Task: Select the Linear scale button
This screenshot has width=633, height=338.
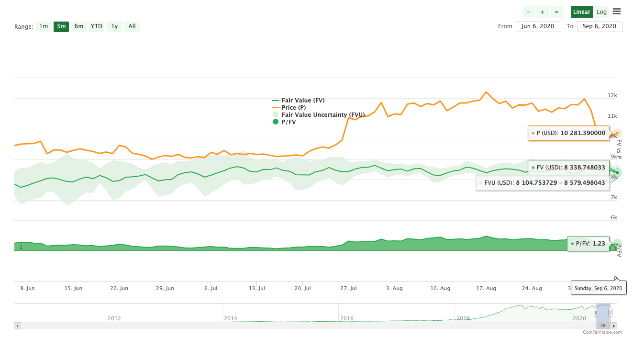Action: tap(581, 12)
